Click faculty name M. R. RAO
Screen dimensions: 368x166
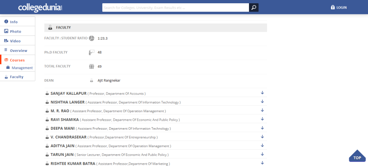coord(60,111)
